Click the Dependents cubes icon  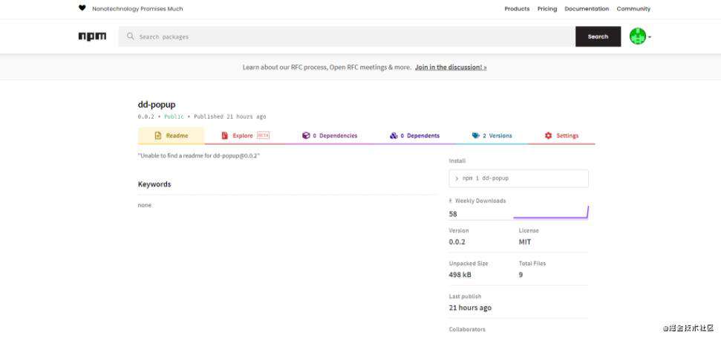(393, 136)
